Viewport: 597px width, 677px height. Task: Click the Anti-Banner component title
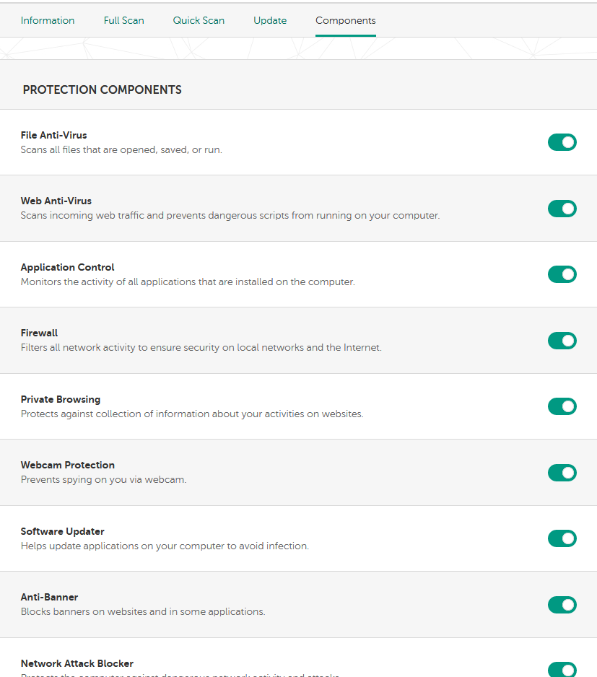[49, 597]
